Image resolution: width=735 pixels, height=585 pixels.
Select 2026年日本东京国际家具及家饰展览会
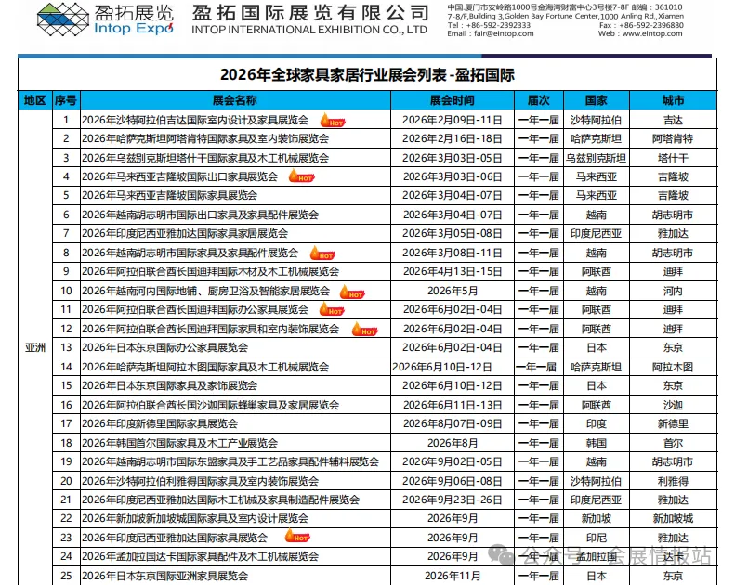click(170, 385)
